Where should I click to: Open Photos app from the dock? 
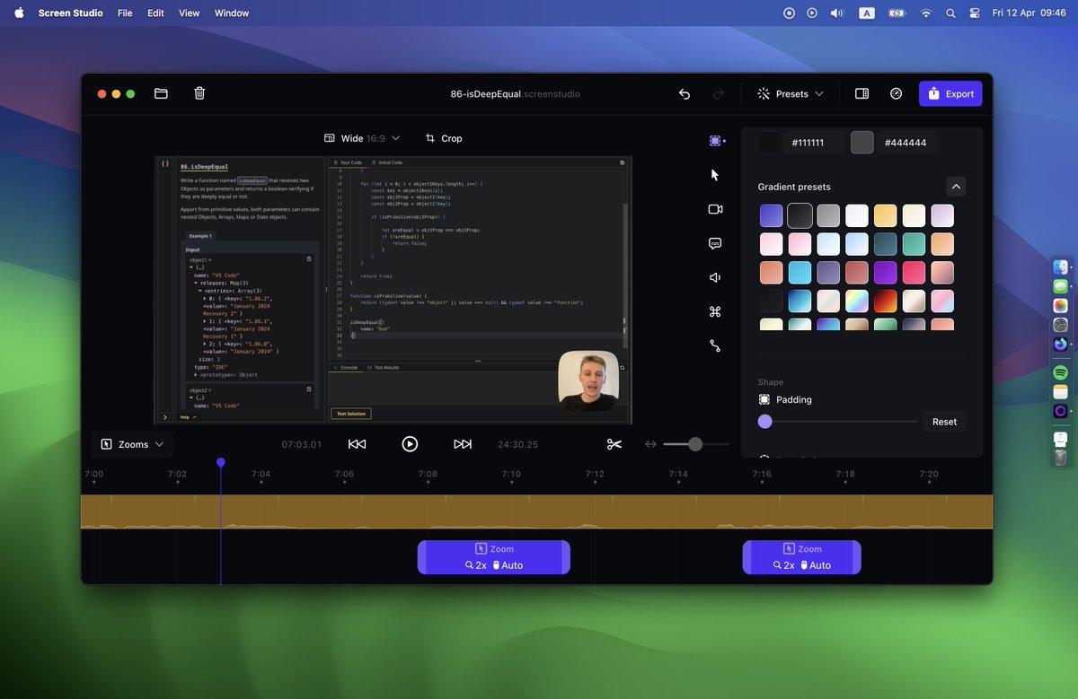coord(1060,306)
